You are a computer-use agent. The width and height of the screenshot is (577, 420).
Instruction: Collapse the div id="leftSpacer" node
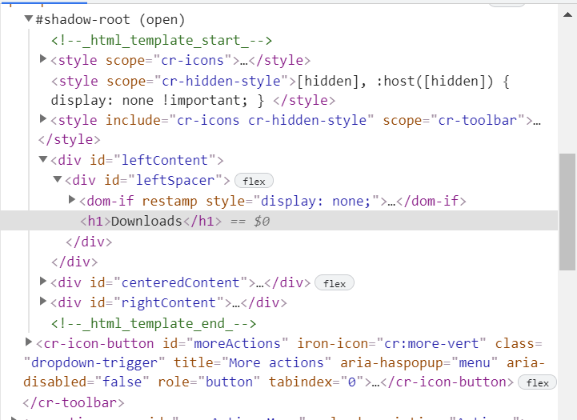pyautogui.click(x=58, y=180)
